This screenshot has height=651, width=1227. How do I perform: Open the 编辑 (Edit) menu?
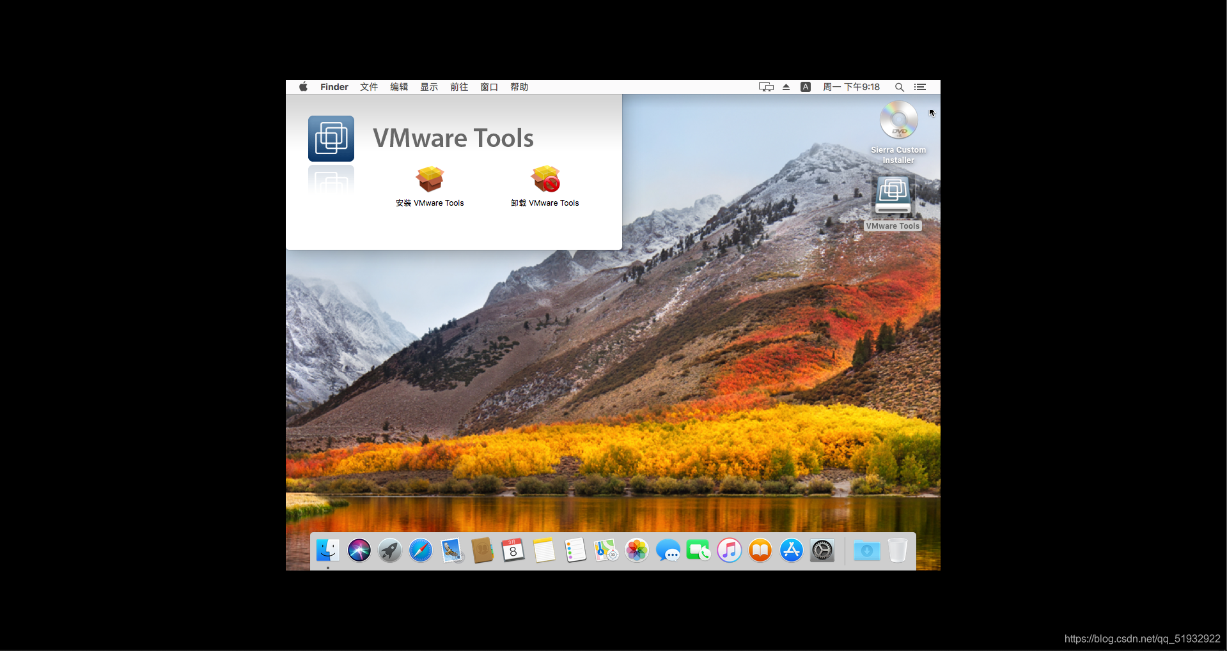click(399, 87)
